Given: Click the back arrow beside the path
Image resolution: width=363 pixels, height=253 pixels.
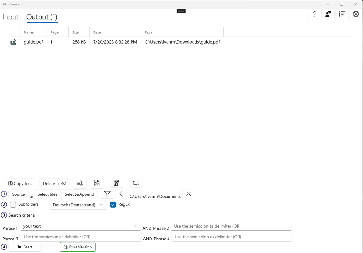Looking at the screenshot, I should click(122, 194).
